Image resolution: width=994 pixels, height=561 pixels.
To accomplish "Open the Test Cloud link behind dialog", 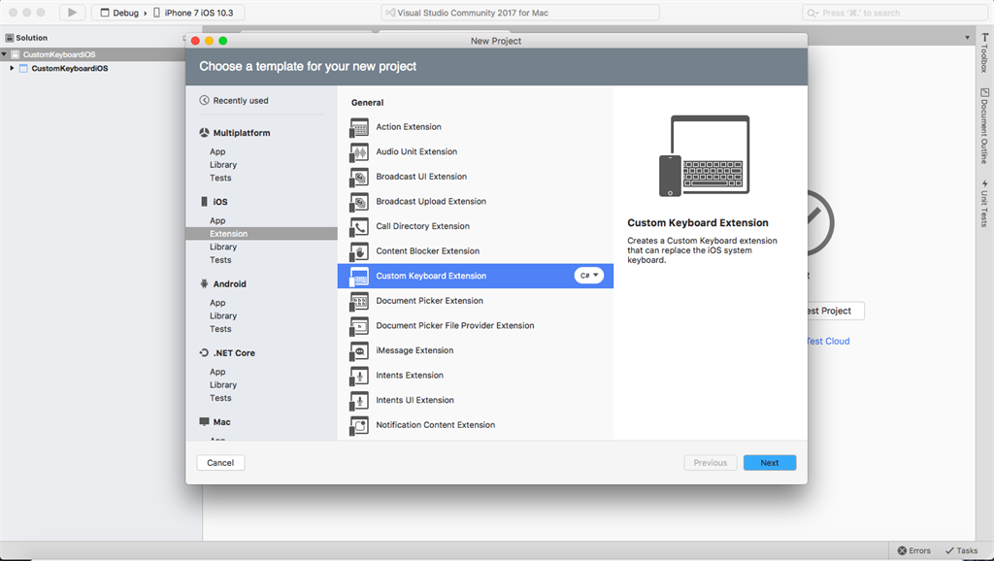I will pyautogui.click(x=829, y=341).
